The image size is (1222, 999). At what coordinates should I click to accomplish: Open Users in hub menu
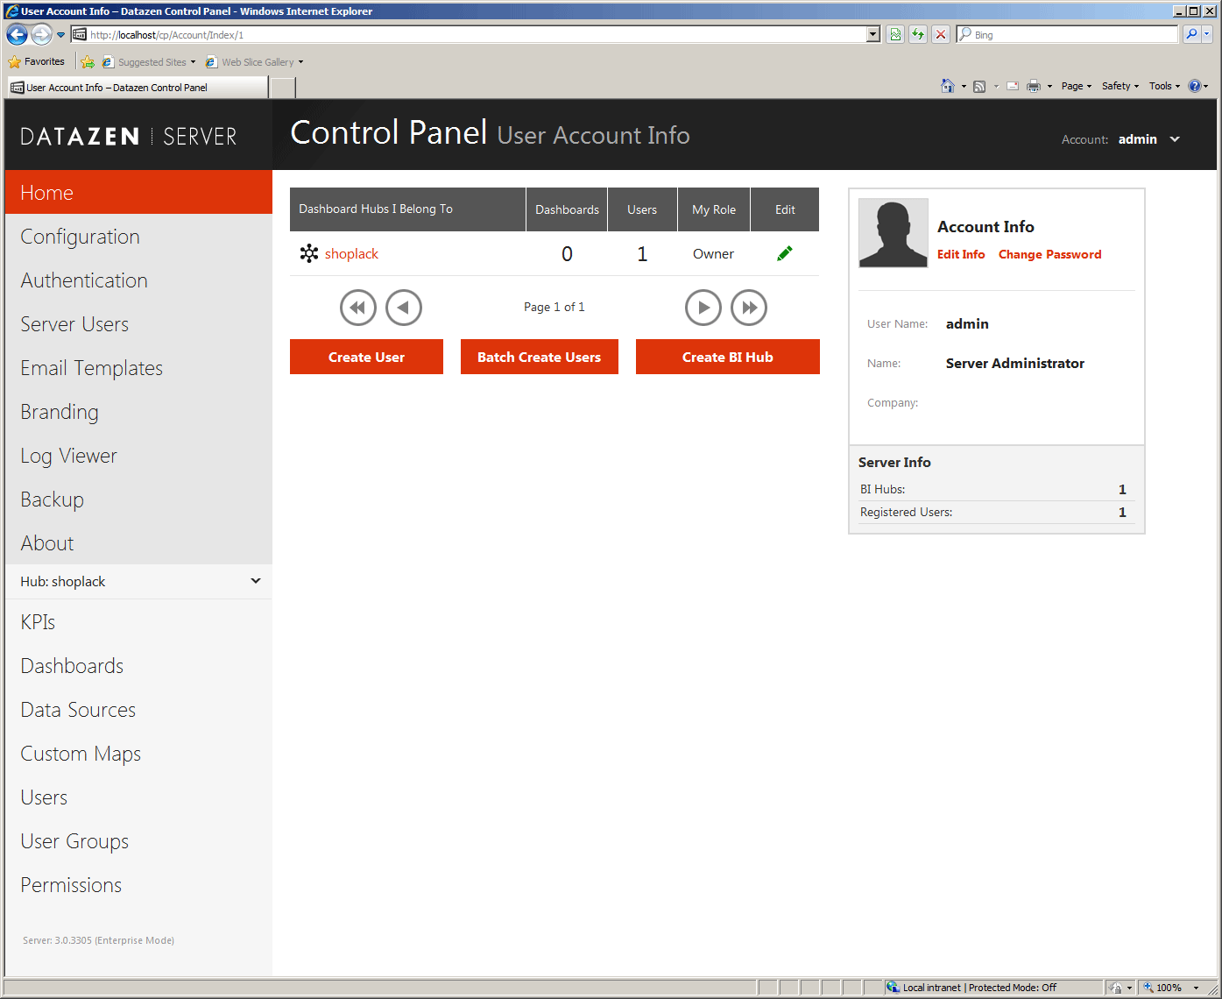coord(138,797)
